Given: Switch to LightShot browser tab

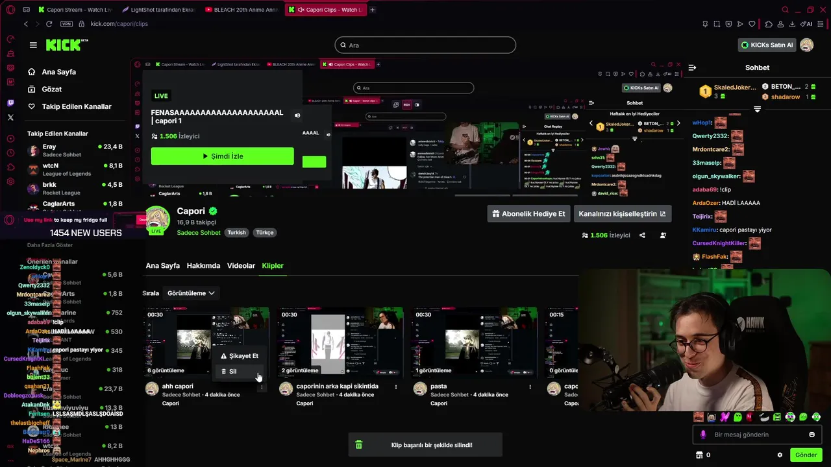Looking at the screenshot, I should 158,10.
